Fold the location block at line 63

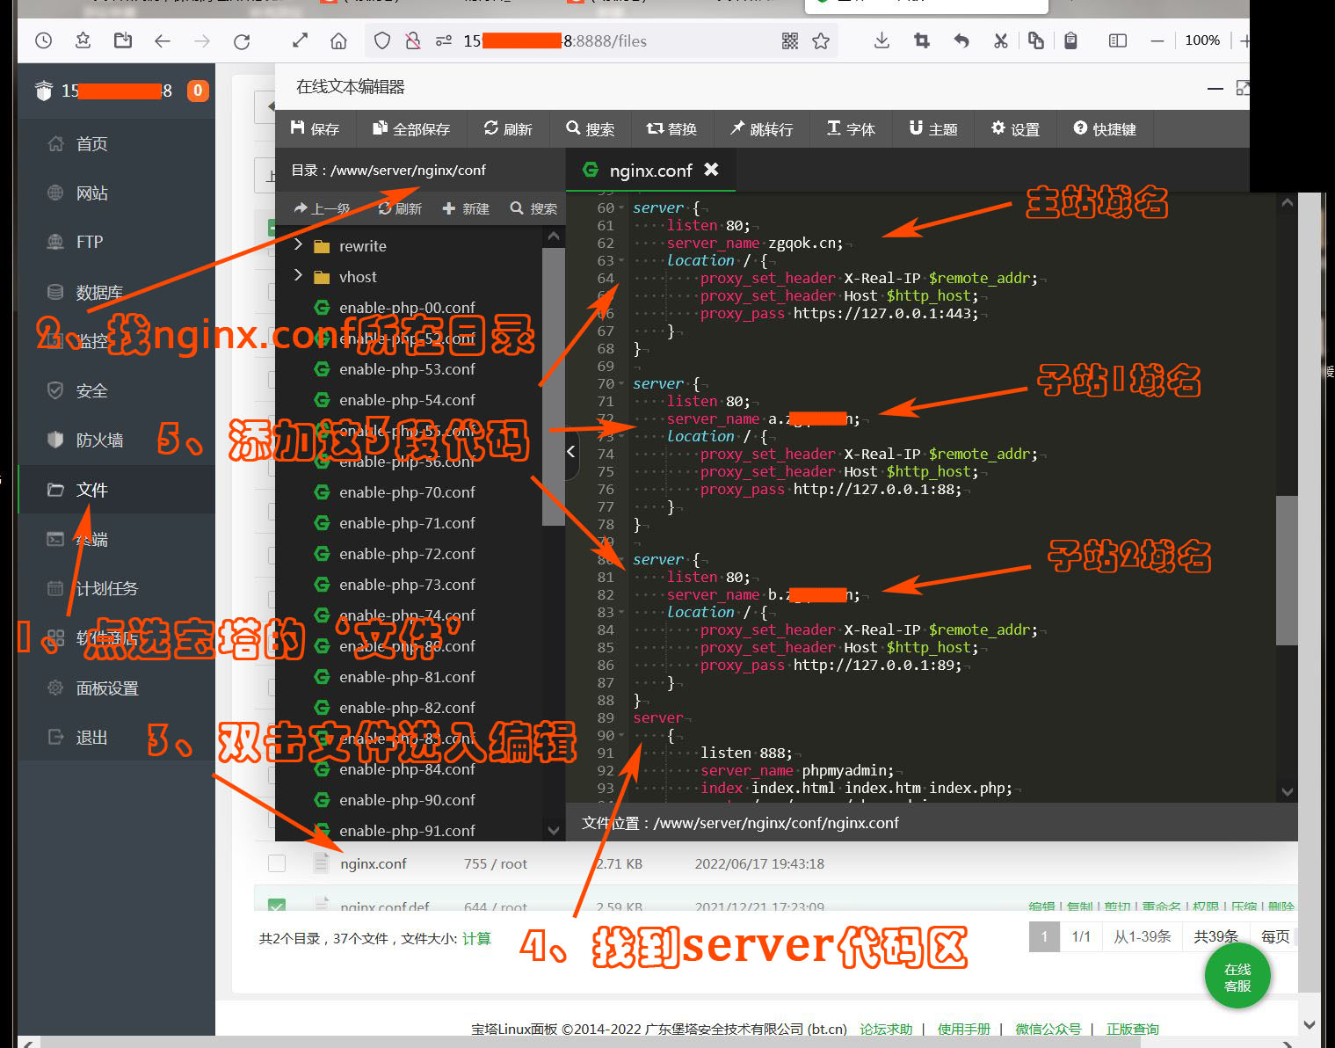[621, 260]
